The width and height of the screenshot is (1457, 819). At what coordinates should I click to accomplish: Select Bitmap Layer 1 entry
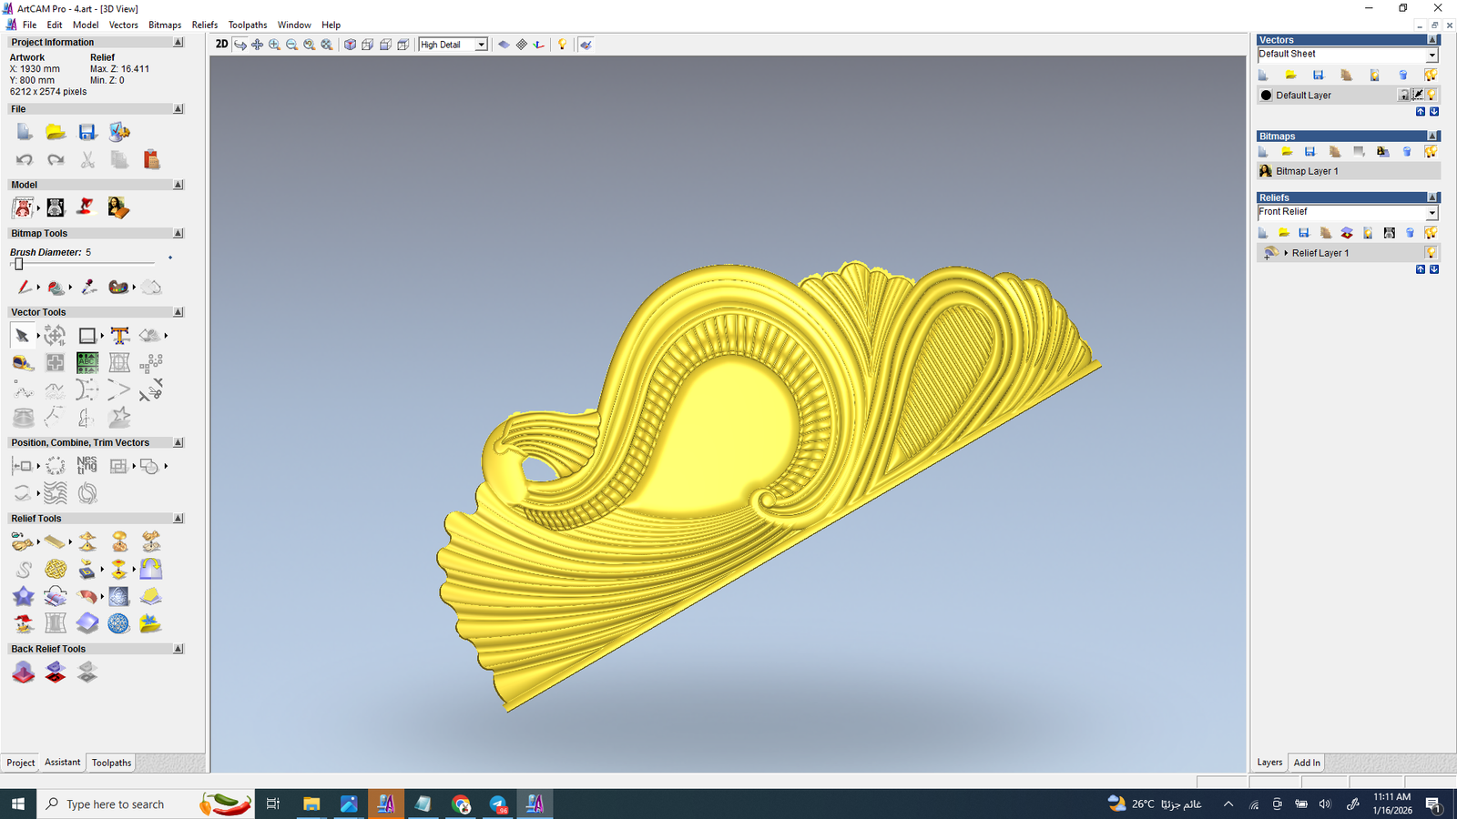[x=1307, y=171]
